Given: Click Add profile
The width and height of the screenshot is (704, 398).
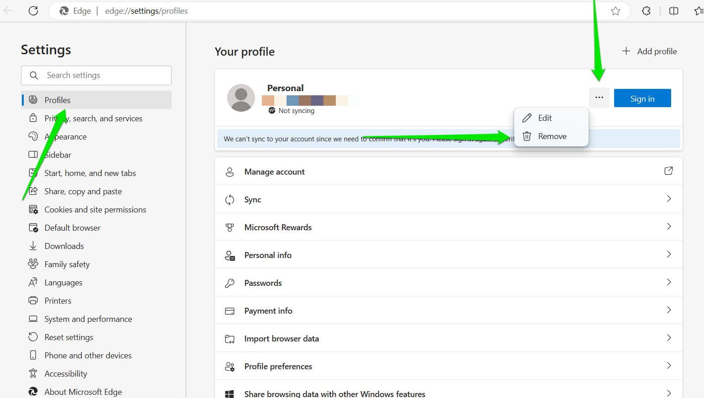Looking at the screenshot, I should coord(649,51).
